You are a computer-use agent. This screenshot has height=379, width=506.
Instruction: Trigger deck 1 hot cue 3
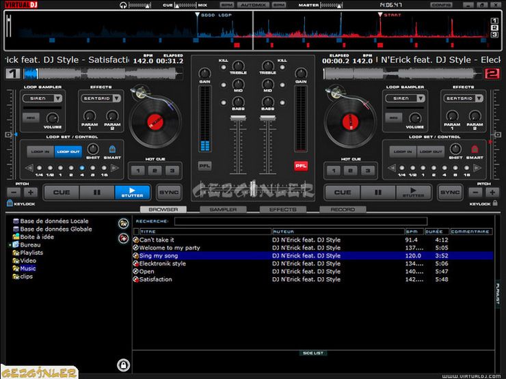(x=172, y=171)
